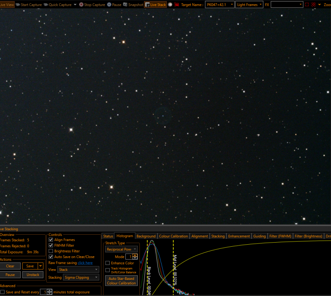This screenshot has width=331, height=296.
Task: Click Auto Star-Based Colour Calibration button
Action: pyautogui.click(x=121, y=281)
